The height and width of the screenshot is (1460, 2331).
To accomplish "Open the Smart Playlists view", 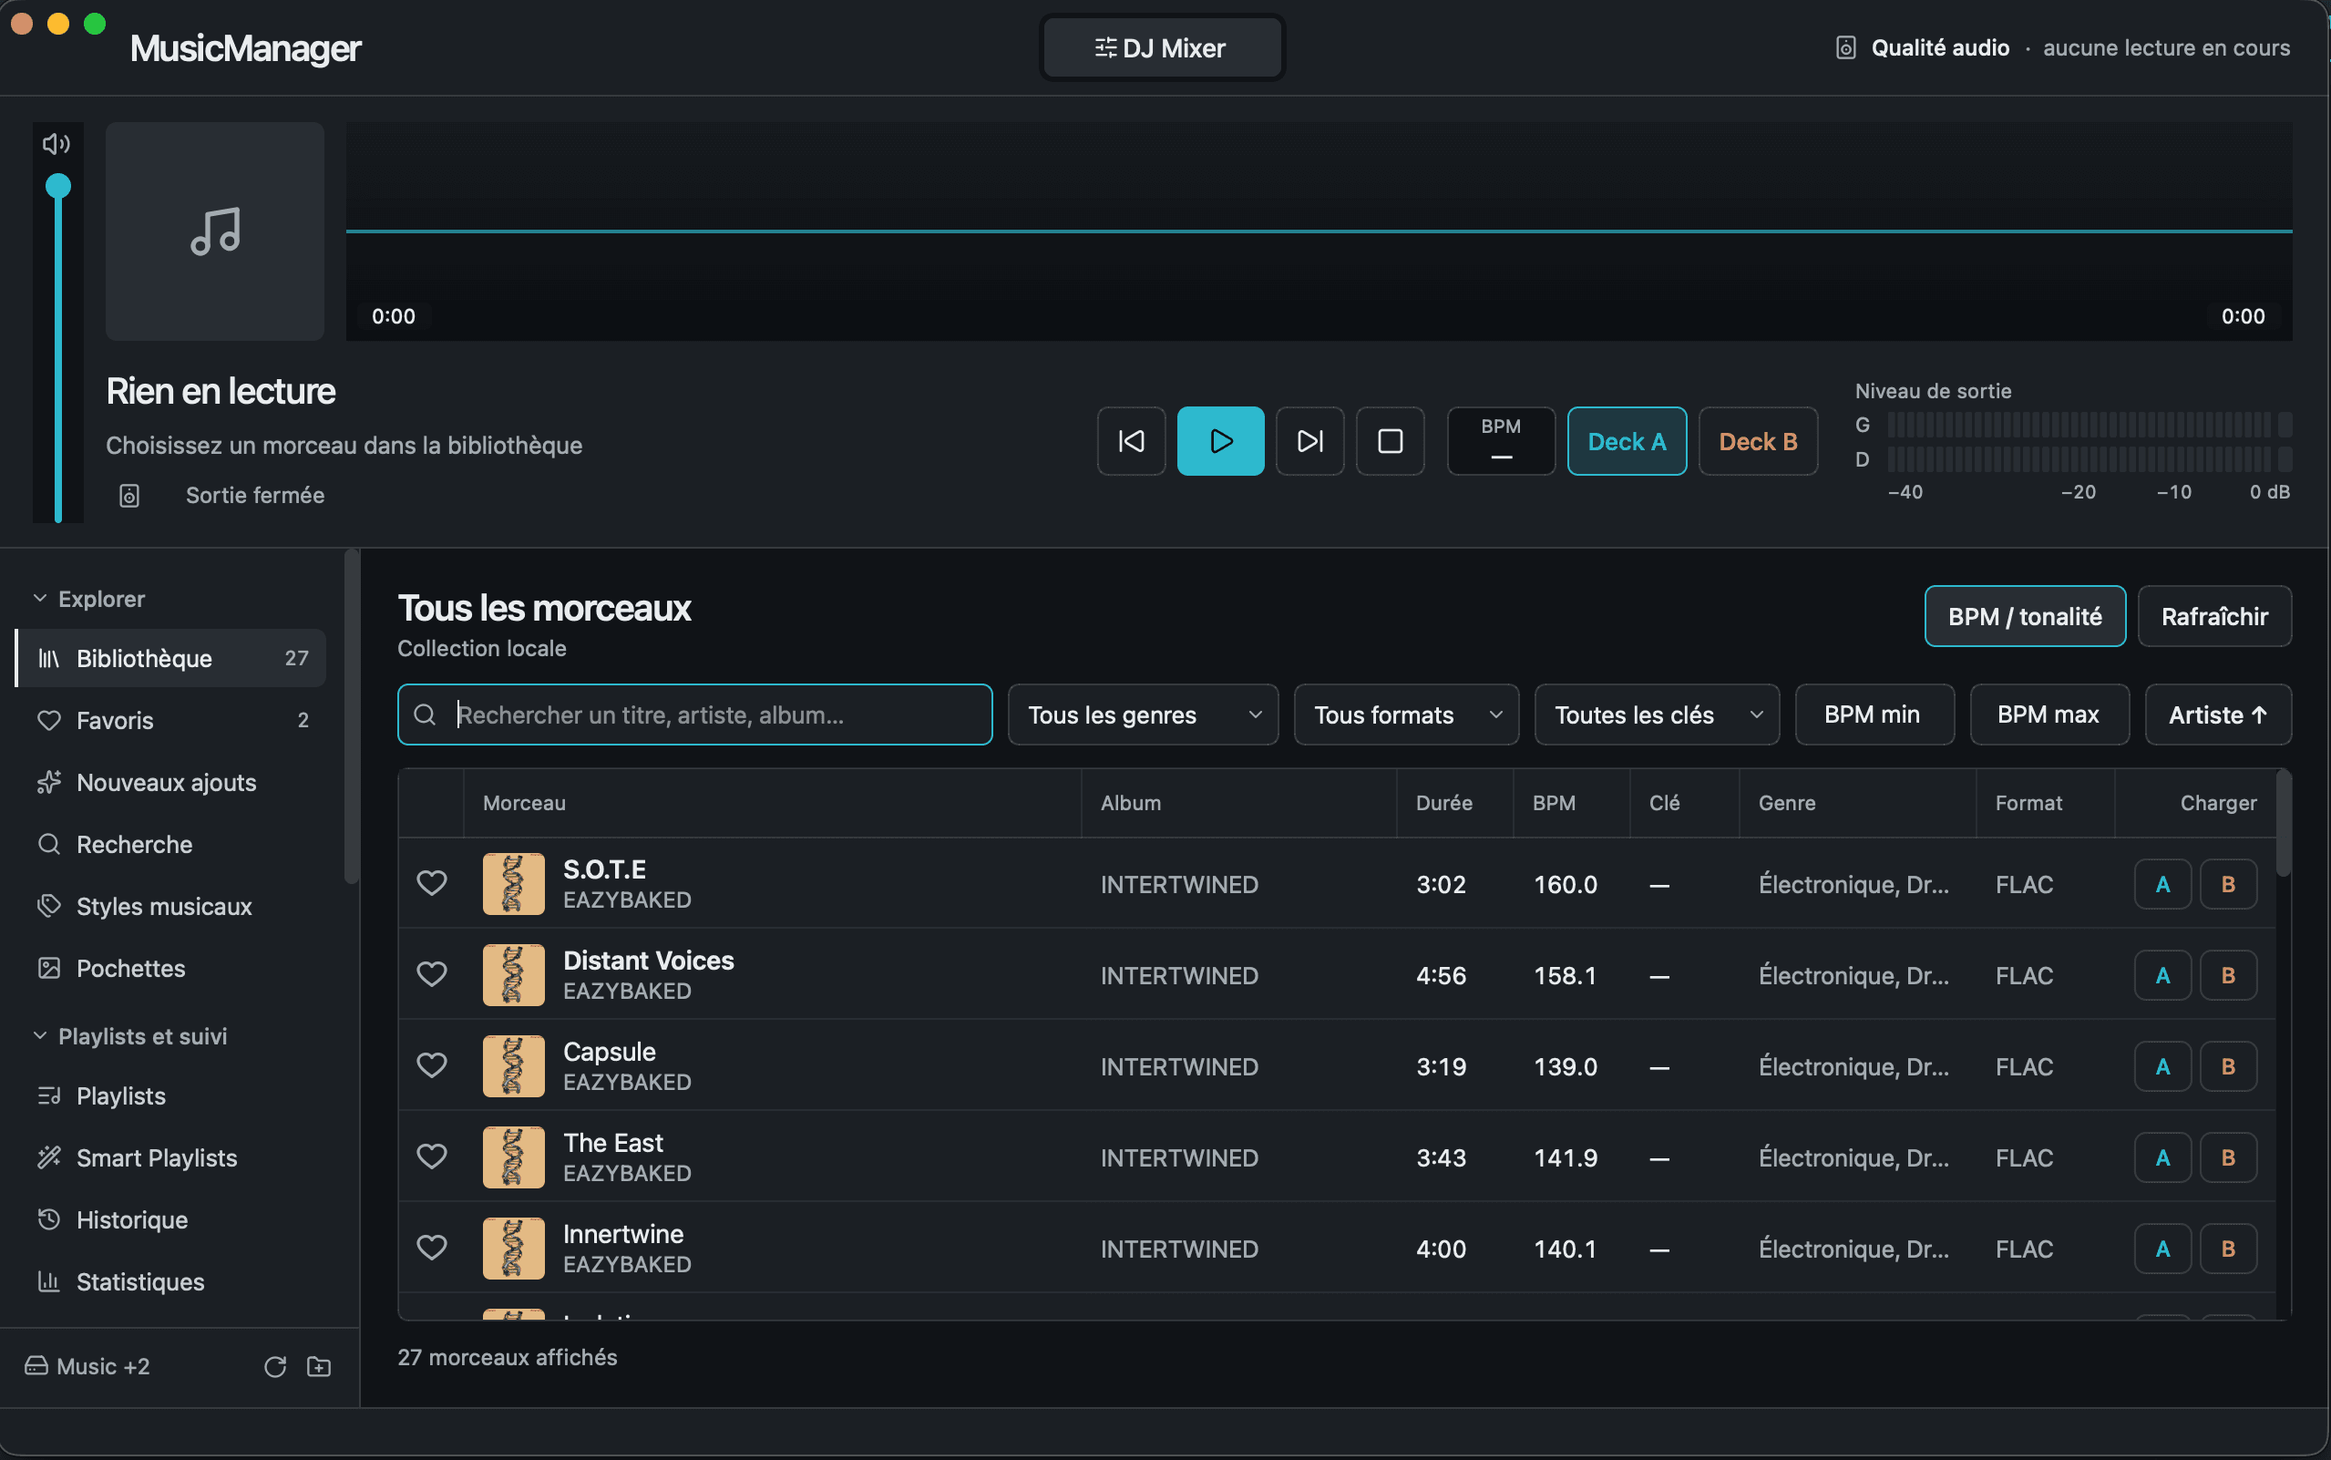I will coord(170,1157).
